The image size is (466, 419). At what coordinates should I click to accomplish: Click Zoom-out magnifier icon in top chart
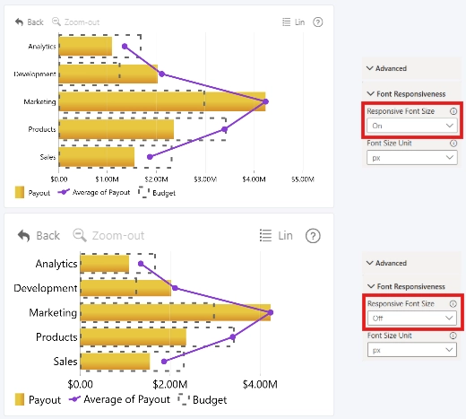(x=56, y=22)
